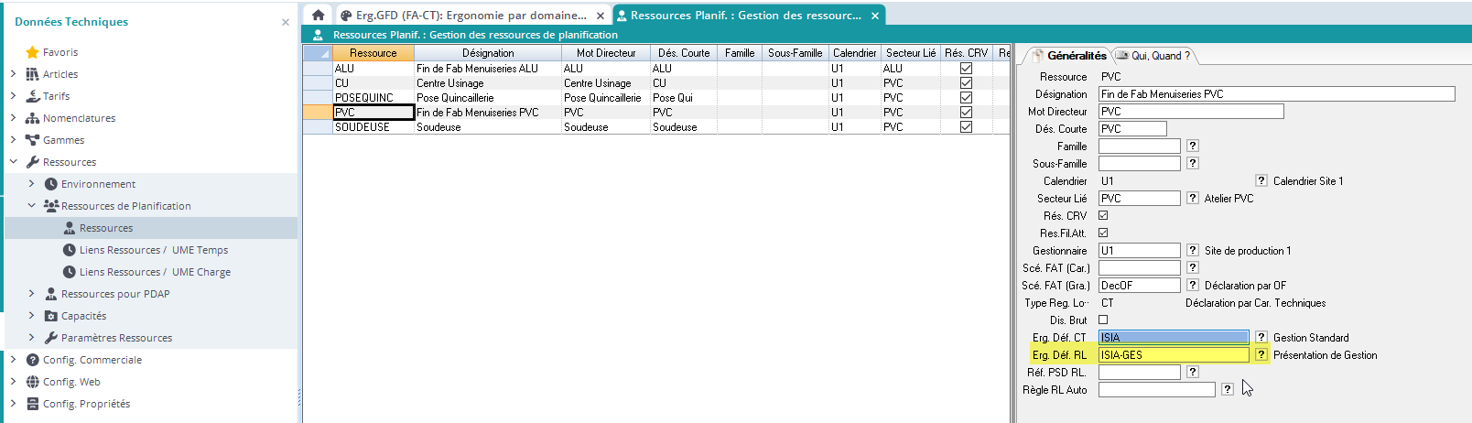Click question mark beside Erg. Déf. RL
Image resolution: width=1472 pixels, height=423 pixels.
pos(1261,354)
